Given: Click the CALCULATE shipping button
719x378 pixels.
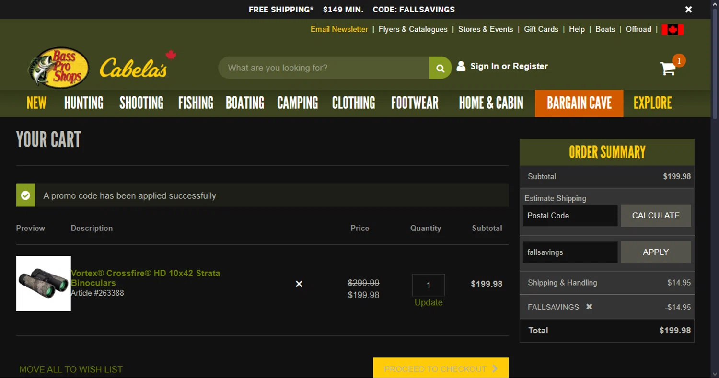Looking at the screenshot, I should 656,216.
